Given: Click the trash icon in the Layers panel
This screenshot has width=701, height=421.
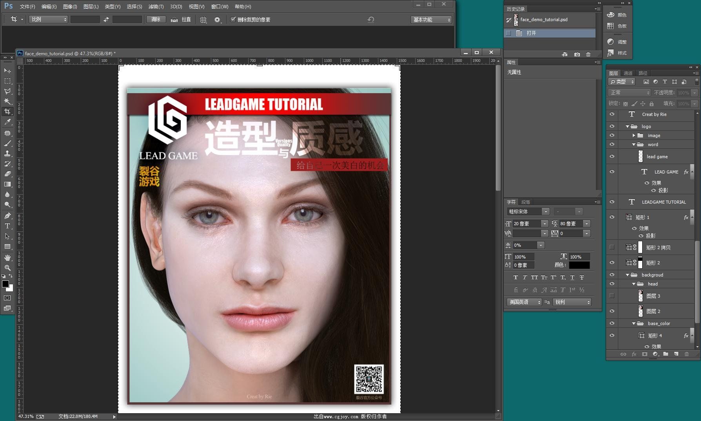Looking at the screenshot, I should coord(686,354).
